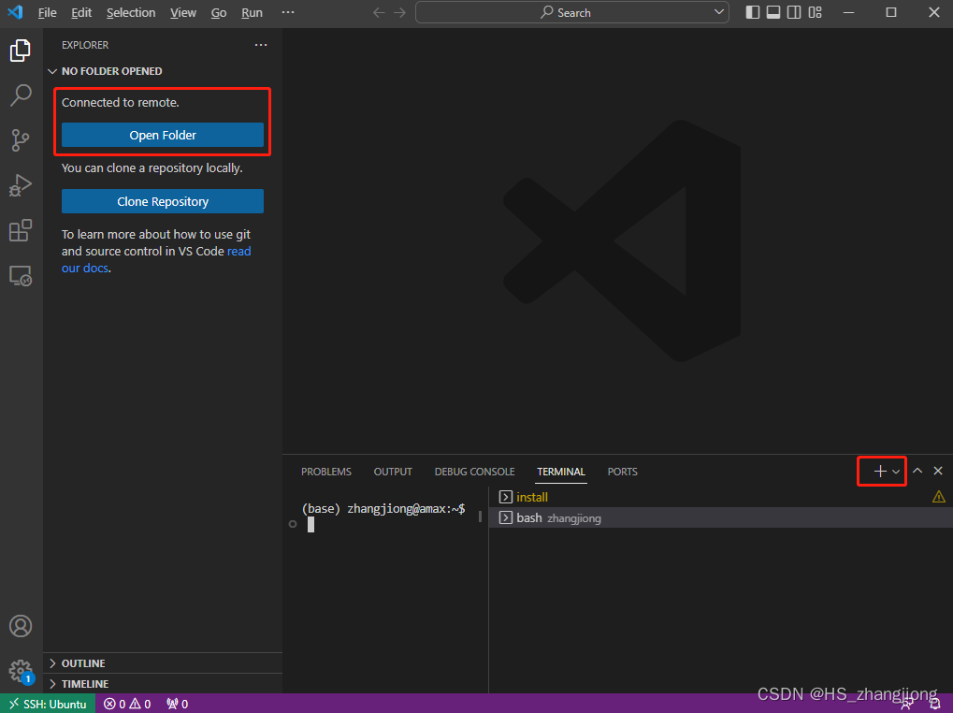Select the install terminal entry

click(x=721, y=497)
